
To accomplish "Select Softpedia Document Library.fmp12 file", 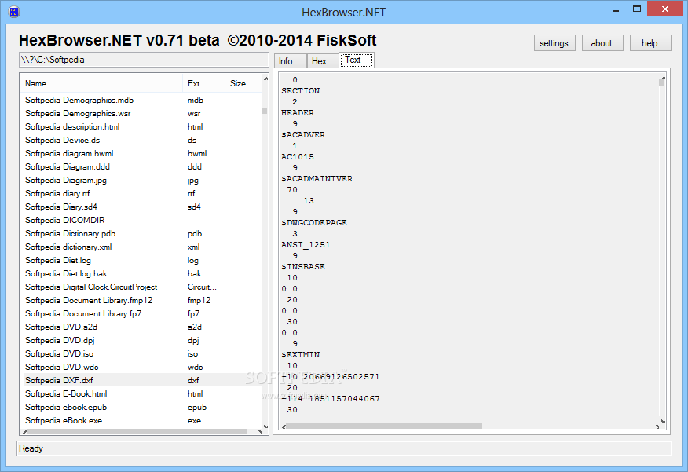I will click(x=141, y=301).
